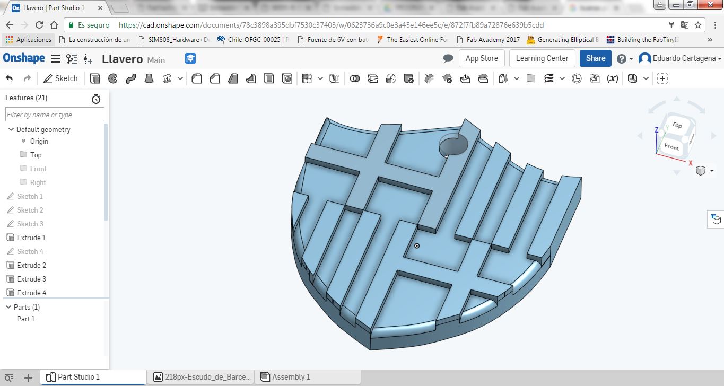Open the Onshape hamburger menu

click(55, 59)
